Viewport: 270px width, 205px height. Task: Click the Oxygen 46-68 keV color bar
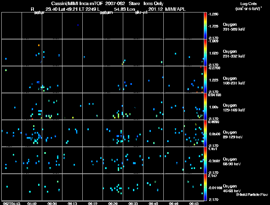[x=205, y=187]
